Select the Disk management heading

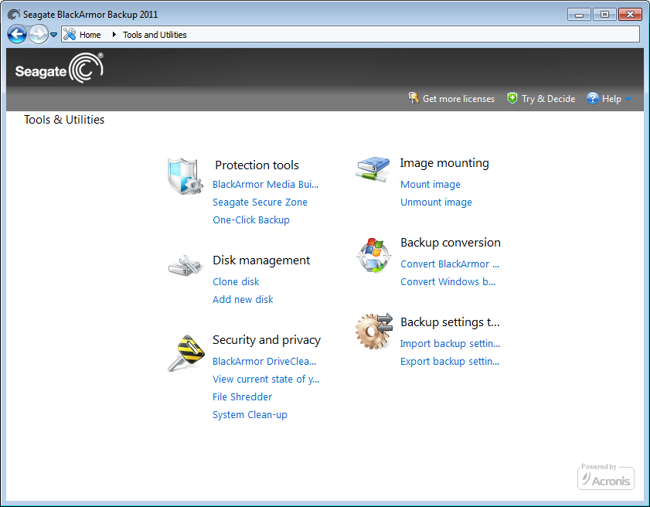coord(261,260)
